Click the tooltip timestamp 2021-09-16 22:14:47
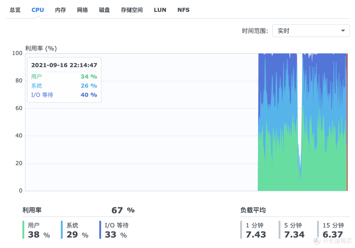 (64, 65)
